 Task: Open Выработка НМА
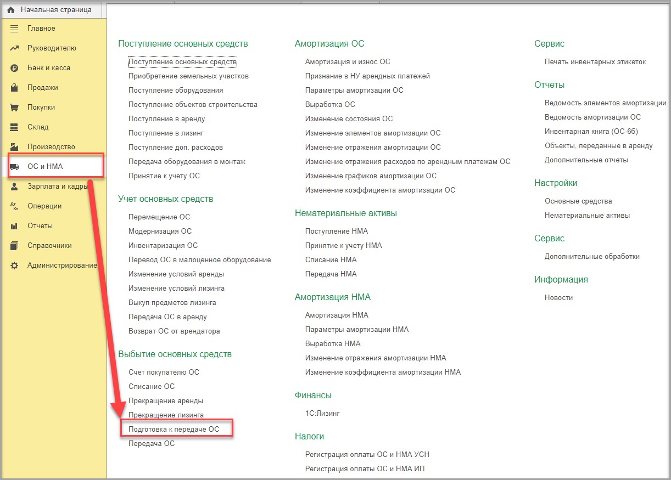pos(333,343)
